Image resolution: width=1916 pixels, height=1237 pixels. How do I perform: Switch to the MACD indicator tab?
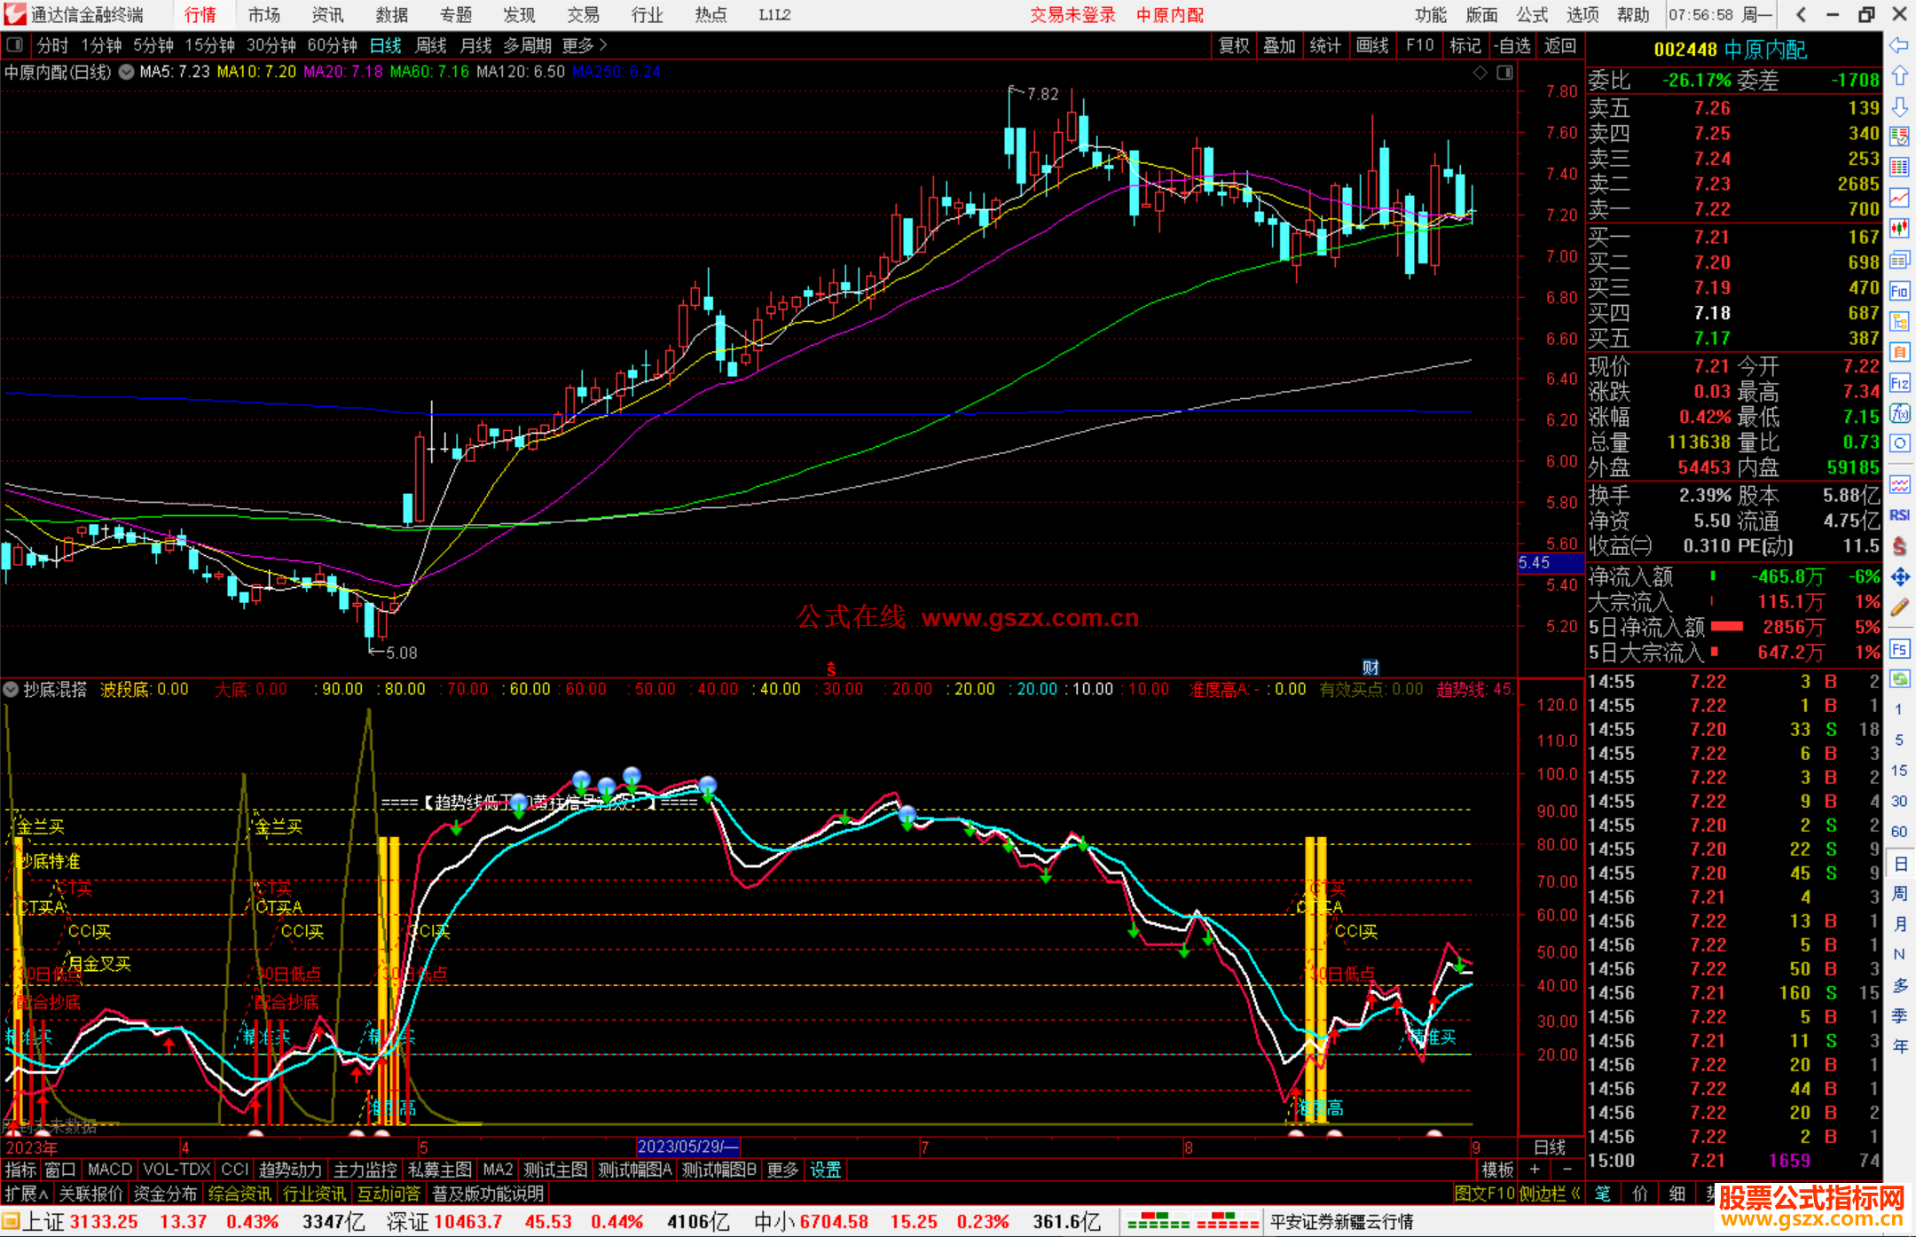point(110,1170)
